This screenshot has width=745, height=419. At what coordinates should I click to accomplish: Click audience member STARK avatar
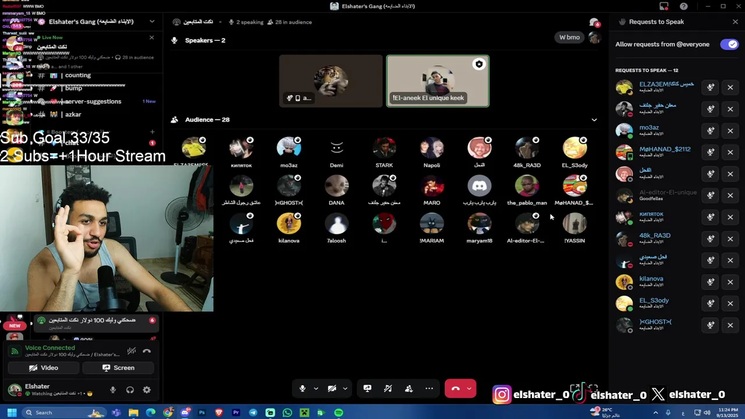tap(384, 149)
